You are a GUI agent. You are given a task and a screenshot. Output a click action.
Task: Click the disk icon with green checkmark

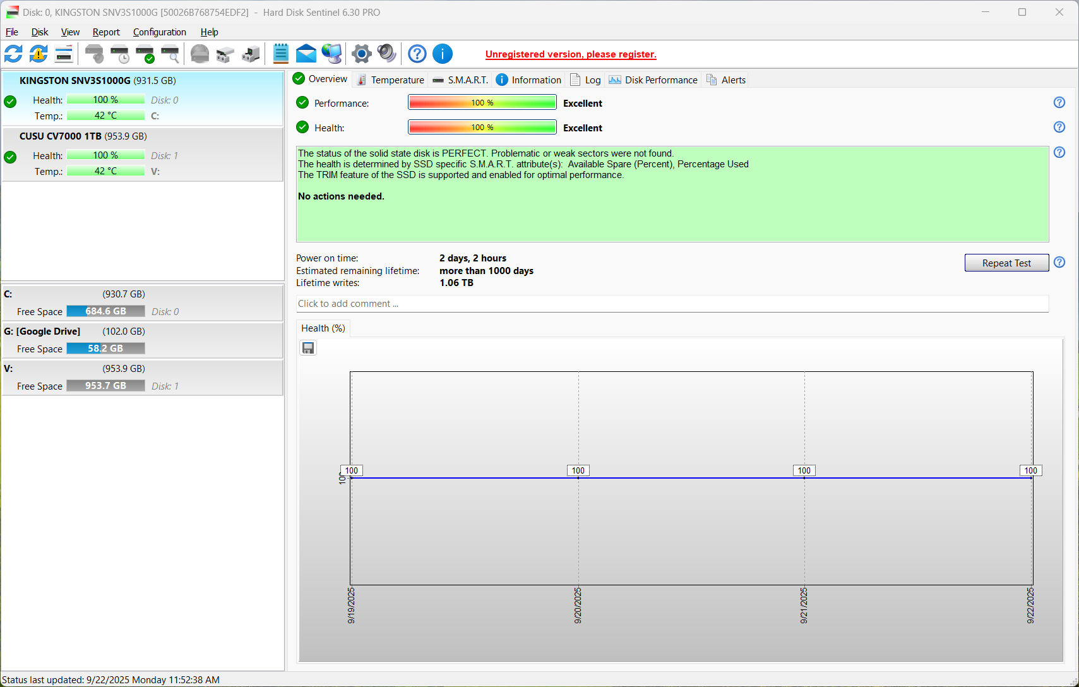(145, 54)
